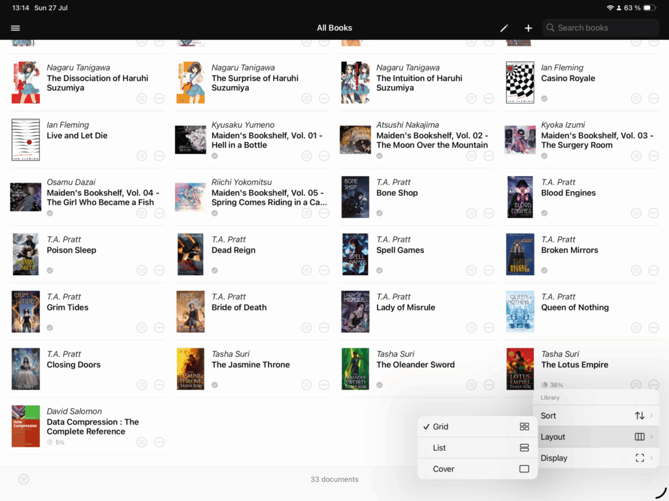Screen dimensions: 669x501
Task: Toggle read checkmark on The Moon Over the Mountain
Action: pos(380,156)
